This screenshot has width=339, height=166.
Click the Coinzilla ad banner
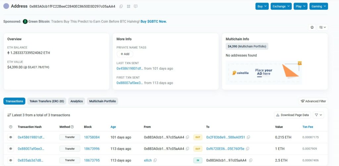[264, 72]
